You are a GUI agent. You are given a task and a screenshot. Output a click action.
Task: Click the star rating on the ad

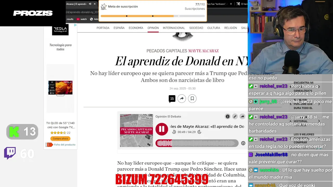click(58, 133)
